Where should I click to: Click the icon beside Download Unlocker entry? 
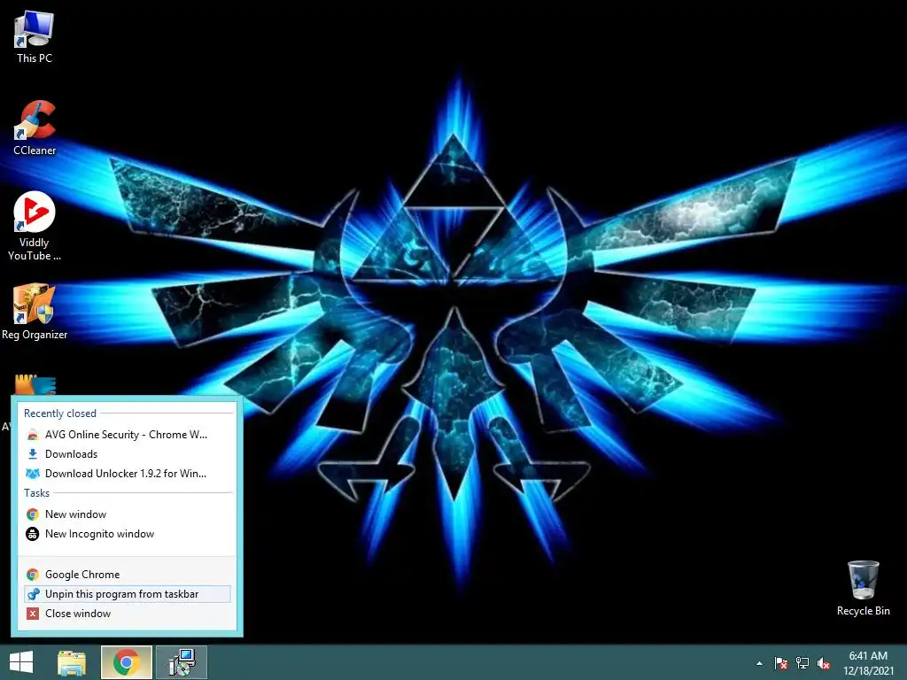pos(33,474)
